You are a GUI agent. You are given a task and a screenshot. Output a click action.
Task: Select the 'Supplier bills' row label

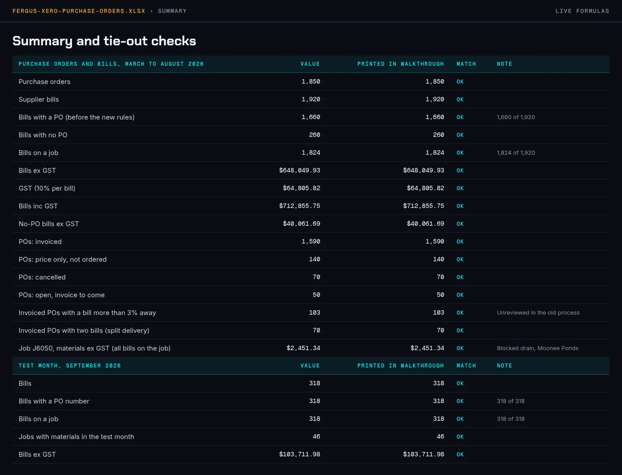[x=39, y=100]
